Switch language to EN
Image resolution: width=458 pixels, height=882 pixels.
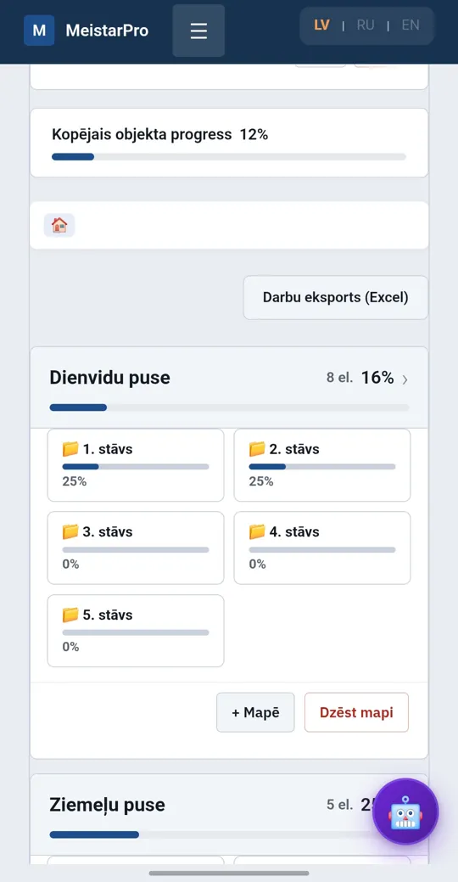click(411, 25)
